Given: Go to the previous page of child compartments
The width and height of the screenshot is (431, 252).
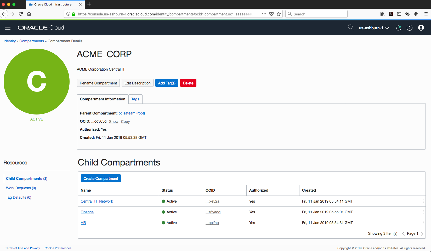Looking at the screenshot, I should coord(403,233).
